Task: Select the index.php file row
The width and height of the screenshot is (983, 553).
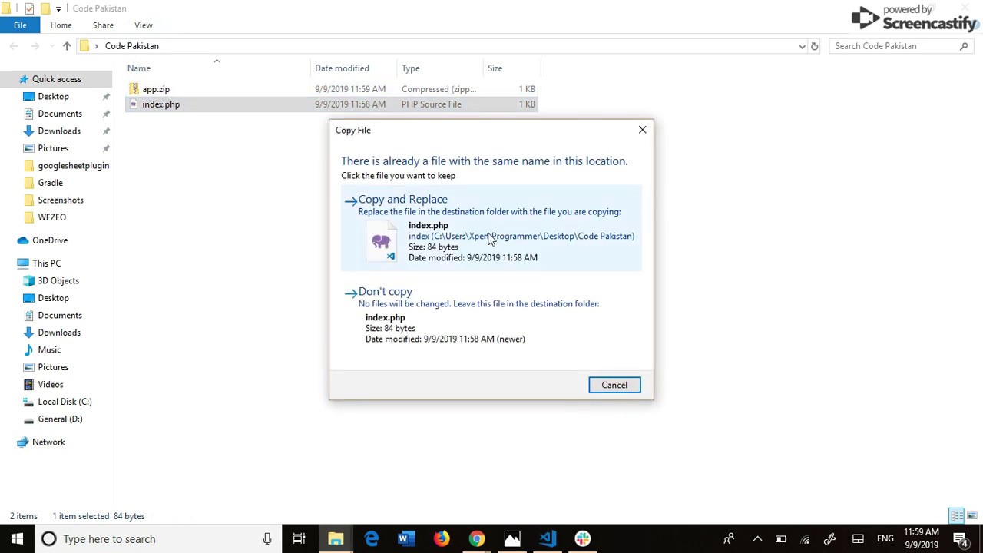Action: [331, 104]
